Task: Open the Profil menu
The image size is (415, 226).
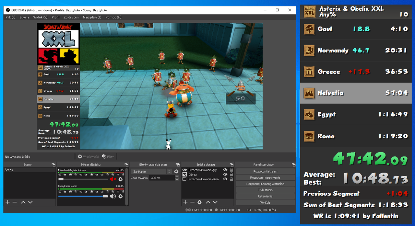Action: click(55, 17)
